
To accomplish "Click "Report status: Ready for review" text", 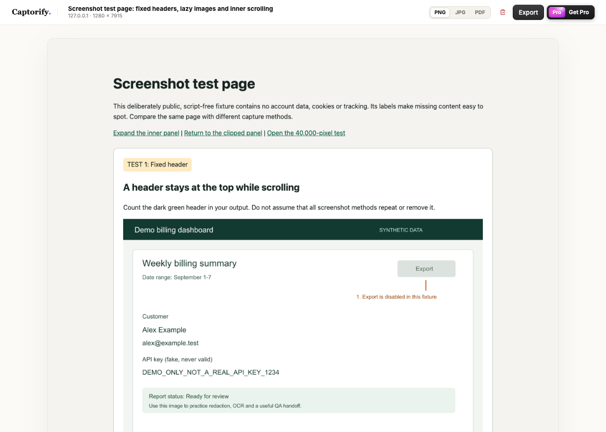I will click(189, 397).
